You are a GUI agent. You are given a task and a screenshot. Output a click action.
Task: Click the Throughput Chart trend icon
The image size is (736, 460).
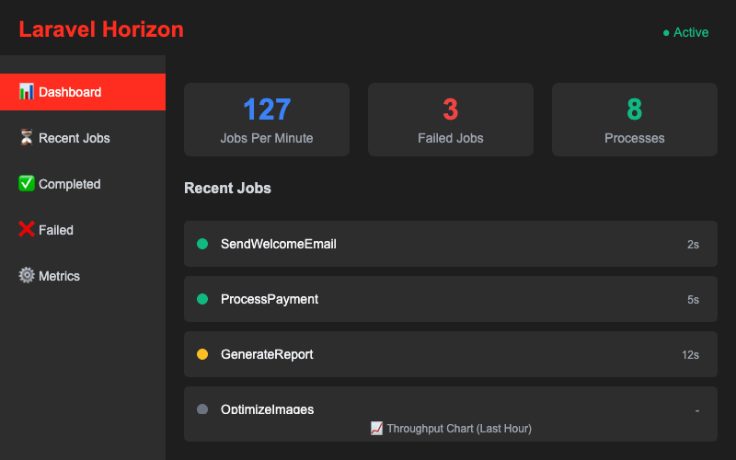[x=376, y=428]
